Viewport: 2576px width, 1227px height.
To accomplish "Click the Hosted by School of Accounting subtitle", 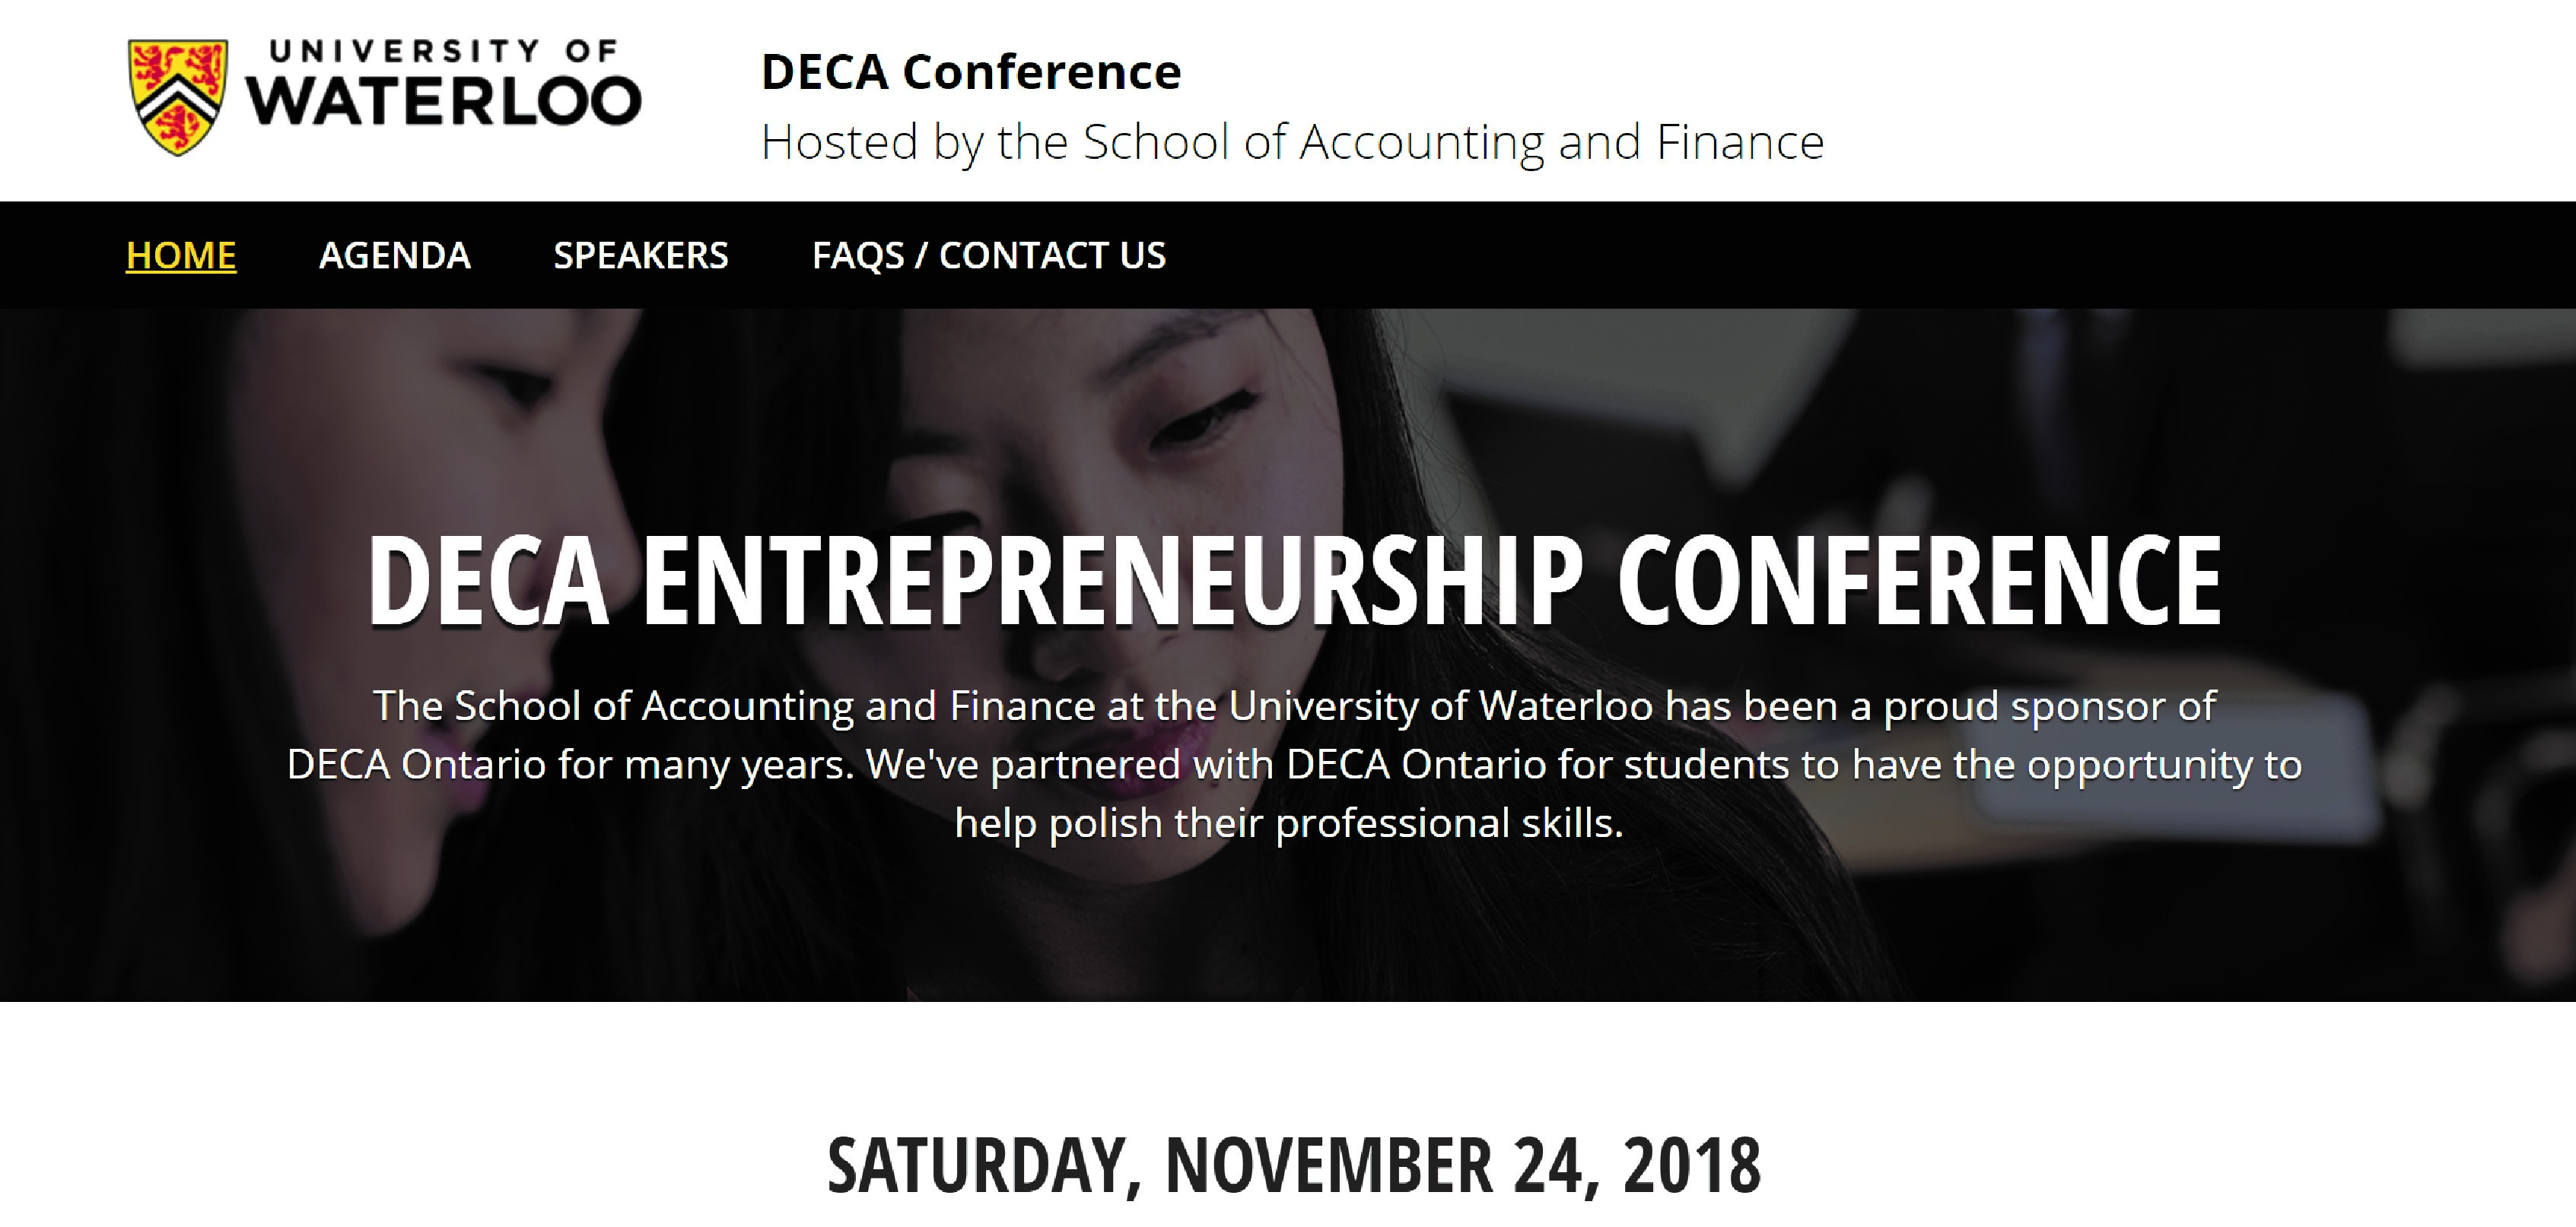I will click(1292, 142).
